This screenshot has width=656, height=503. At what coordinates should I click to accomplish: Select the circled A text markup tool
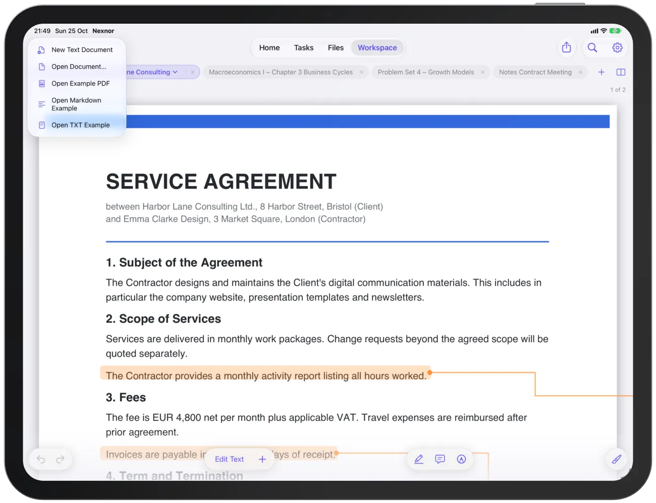click(461, 459)
